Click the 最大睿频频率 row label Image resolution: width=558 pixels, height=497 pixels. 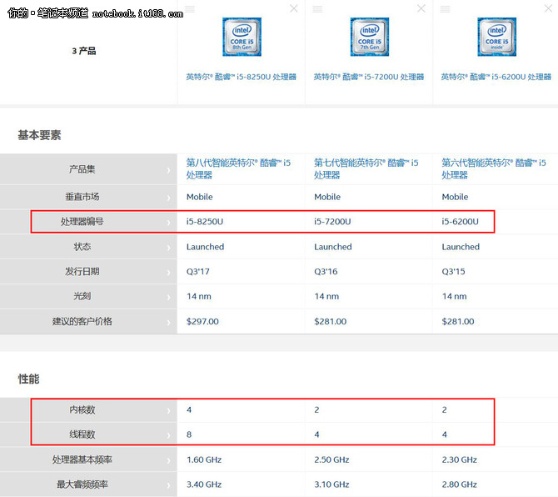(x=82, y=484)
